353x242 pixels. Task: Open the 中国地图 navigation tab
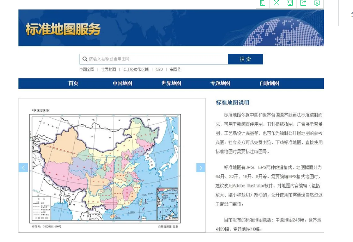coord(122,83)
